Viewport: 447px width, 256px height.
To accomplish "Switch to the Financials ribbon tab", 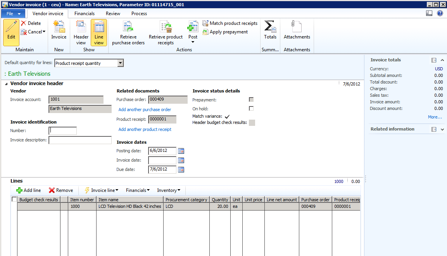I will tap(85, 14).
